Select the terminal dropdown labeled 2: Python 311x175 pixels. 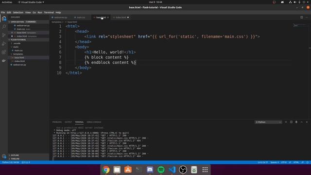click(x=268, y=122)
